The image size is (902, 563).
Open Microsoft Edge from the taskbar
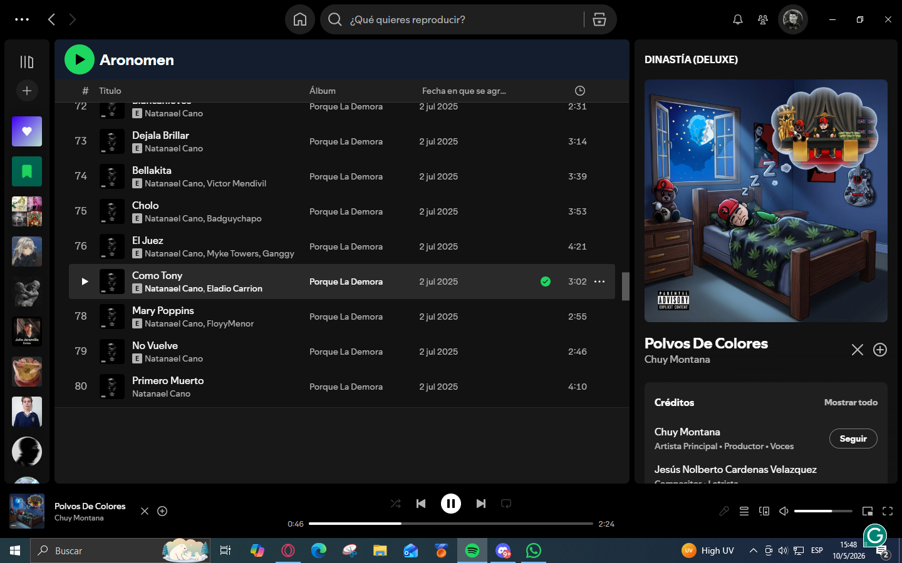tap(319, 550)
